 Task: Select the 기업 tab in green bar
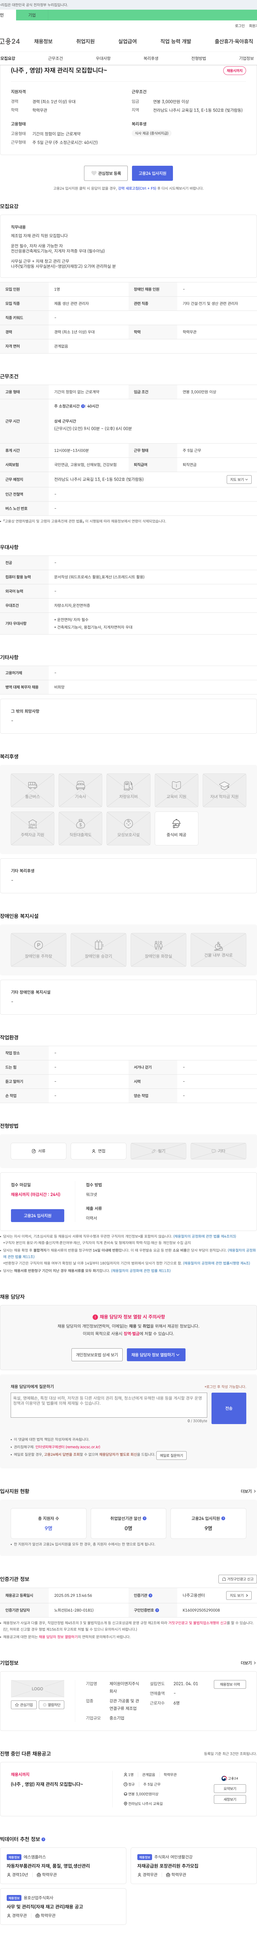click(x=32, y=15)
